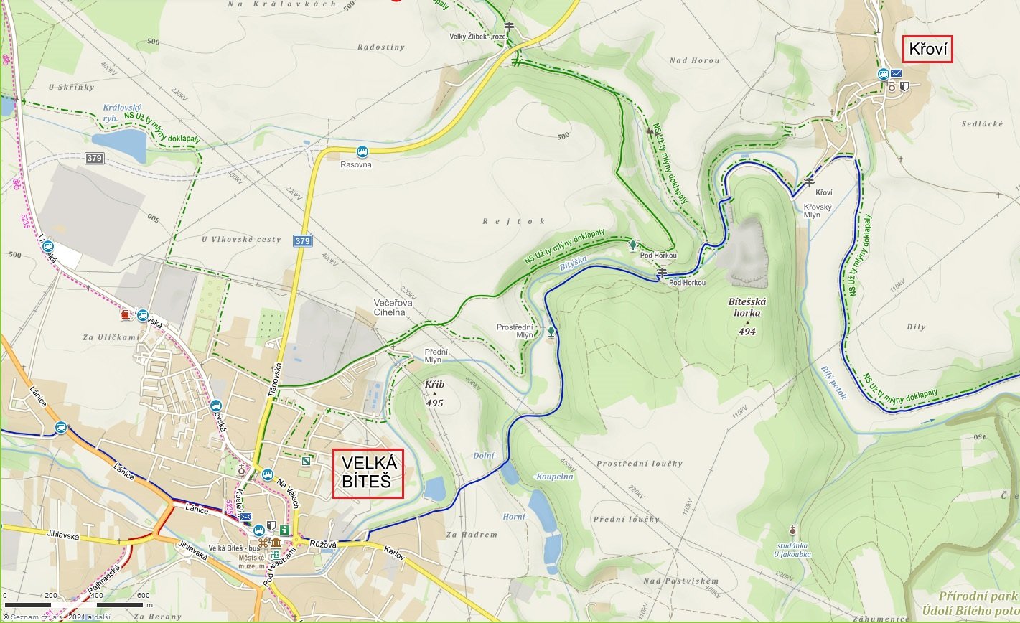Select the Velká Bíteš post office icon
Screen dimensions: 1020x623
click(246, 517)
